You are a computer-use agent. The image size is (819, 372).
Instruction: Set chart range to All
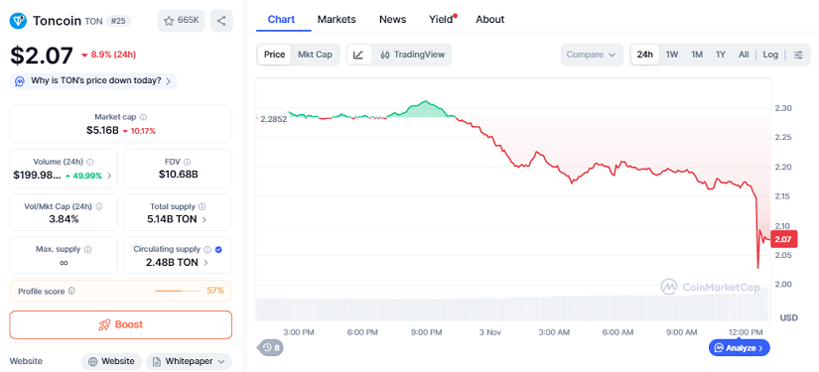point(744,55)
